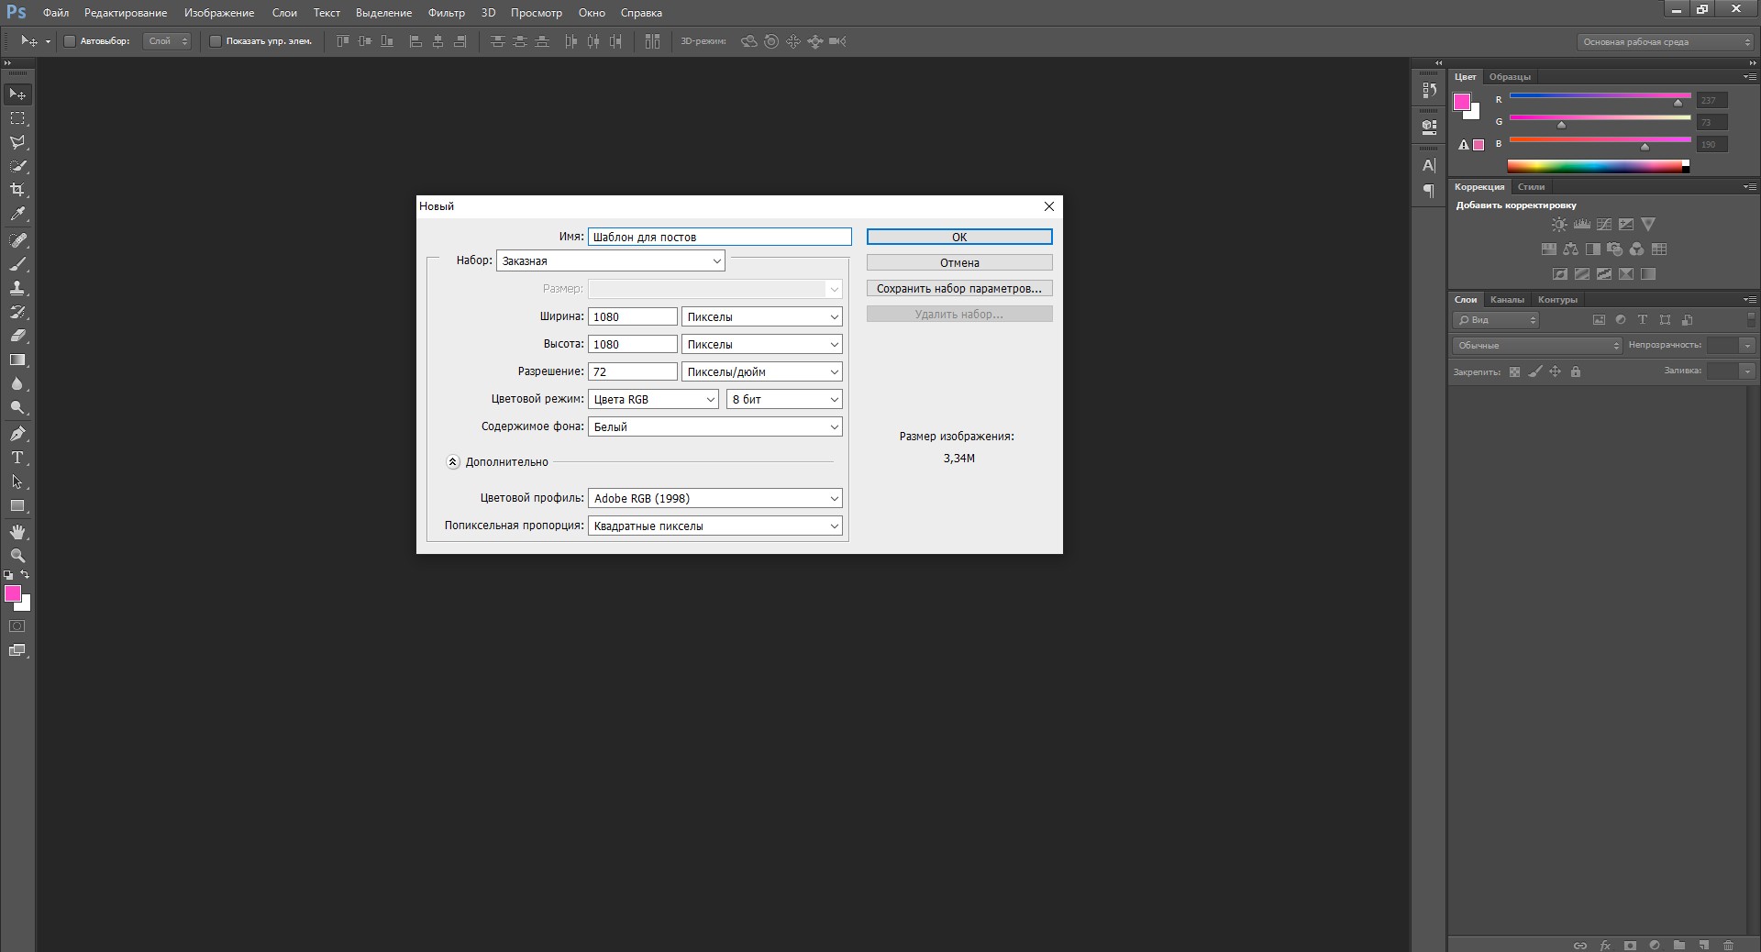
Task: Toggle type layer filter
Action: (x=1643, y=320)
